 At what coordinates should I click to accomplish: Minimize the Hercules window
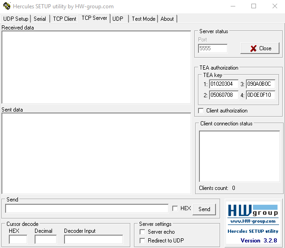[233, 6]
